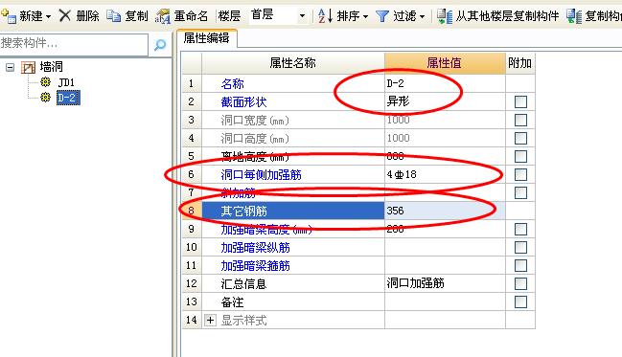Image resolution: width=622 pixels, height=357 pixels.
Task: Open the 新建 dropdown arrow
Action: 48,16
